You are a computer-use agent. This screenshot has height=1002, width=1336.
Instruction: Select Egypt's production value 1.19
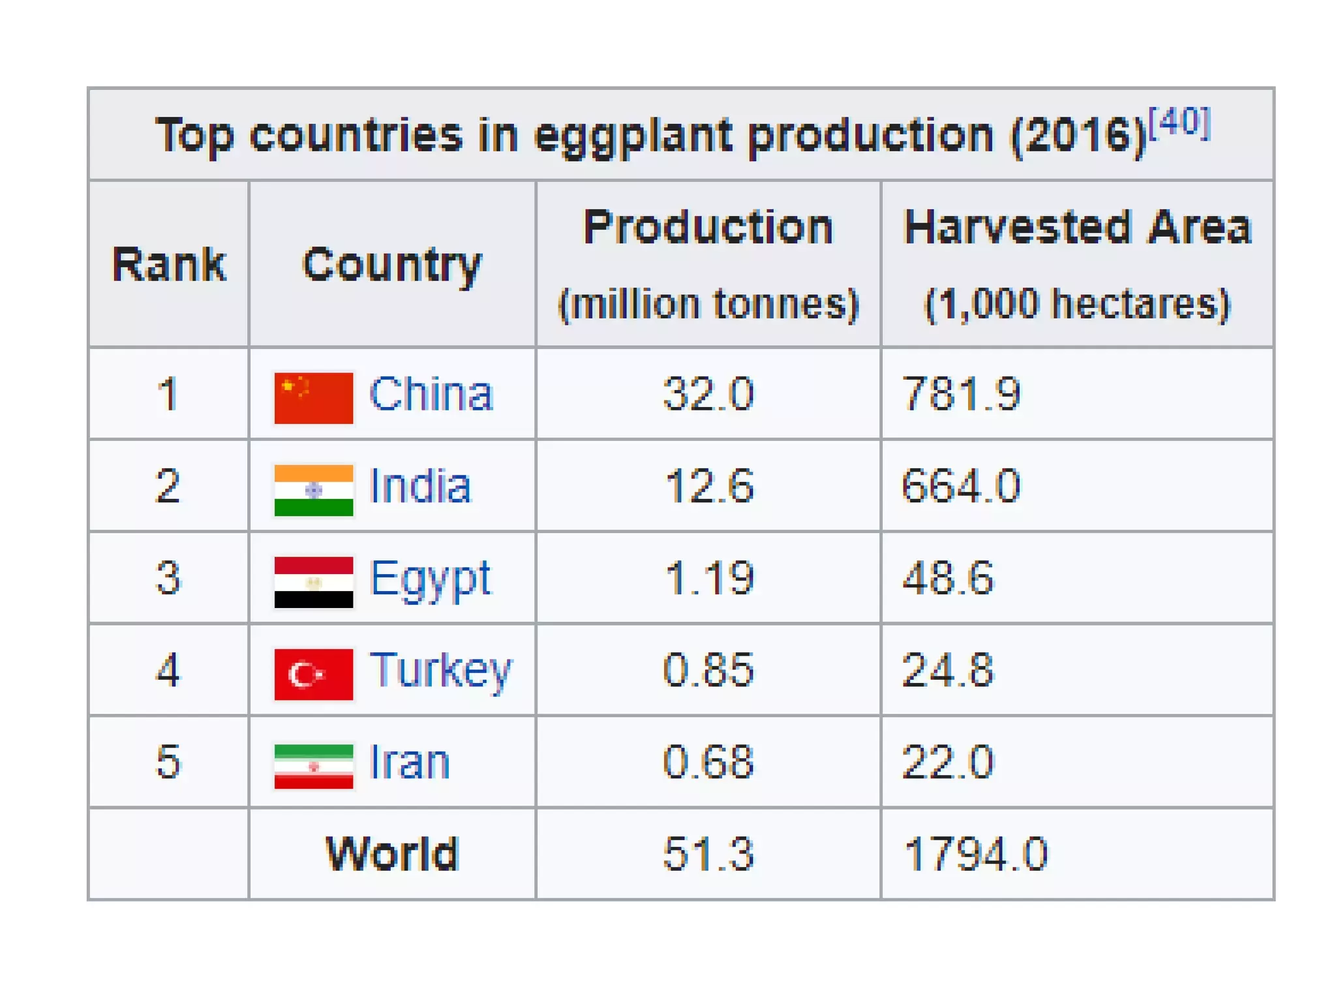(x=709, y=579)
